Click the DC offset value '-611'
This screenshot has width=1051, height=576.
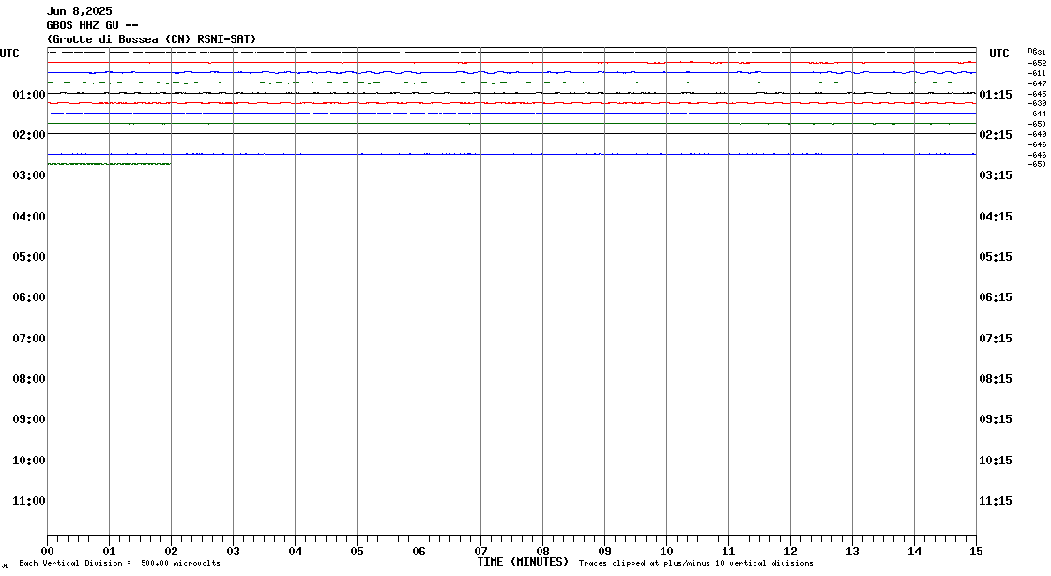[1037, 74]
